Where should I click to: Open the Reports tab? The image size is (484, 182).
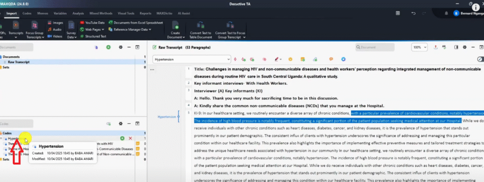click(146, 13)
